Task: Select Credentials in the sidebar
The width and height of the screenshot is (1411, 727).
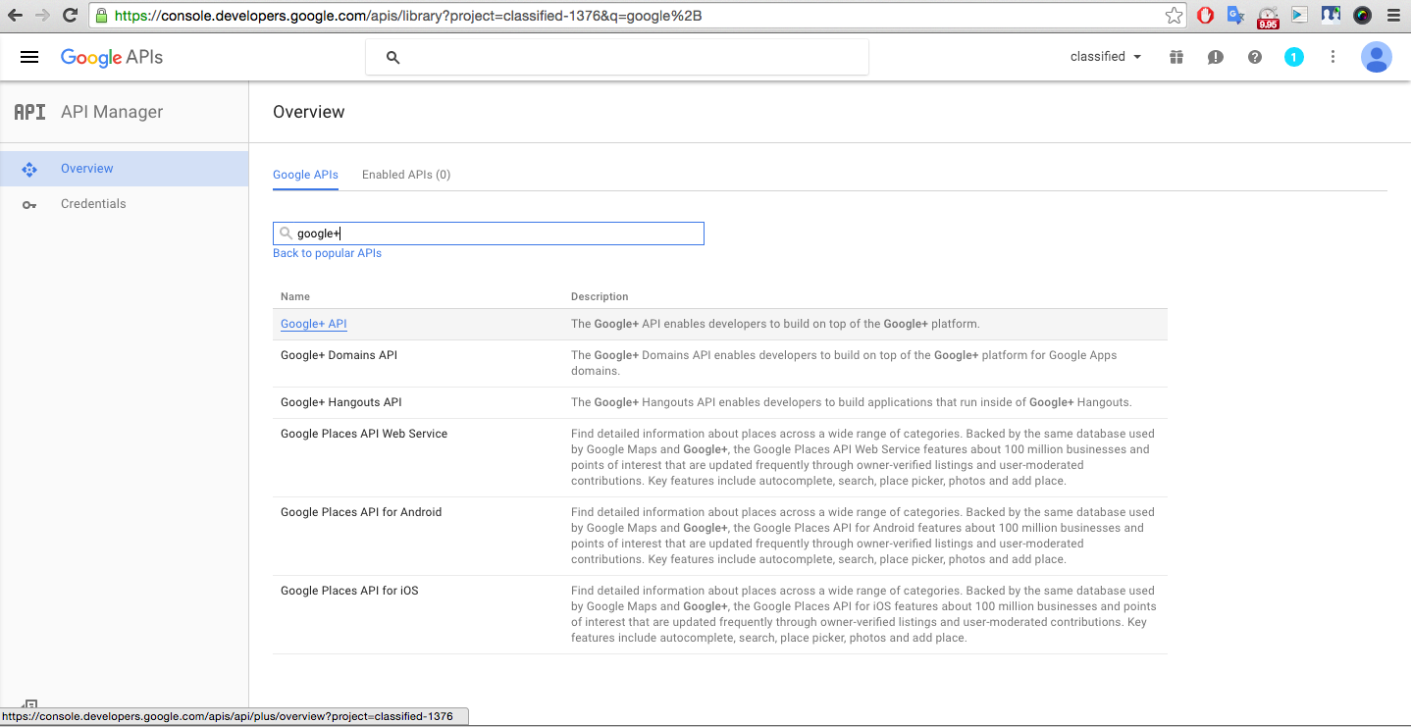Action: coord(124,204)
